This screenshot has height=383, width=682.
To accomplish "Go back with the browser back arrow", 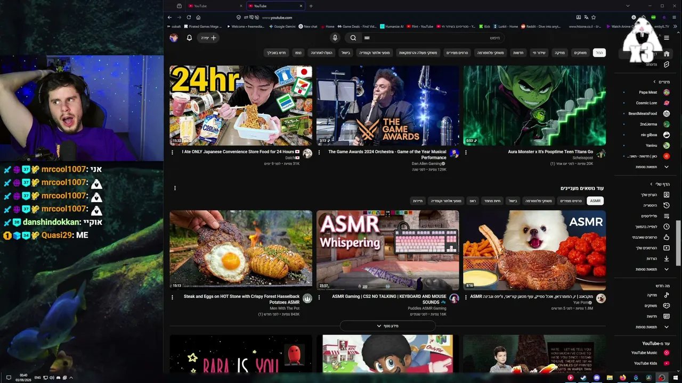I will point(170,18).
